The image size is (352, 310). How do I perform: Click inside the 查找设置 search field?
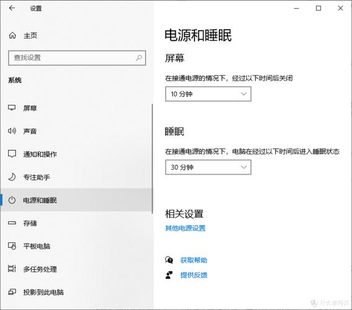pos(77,58)
